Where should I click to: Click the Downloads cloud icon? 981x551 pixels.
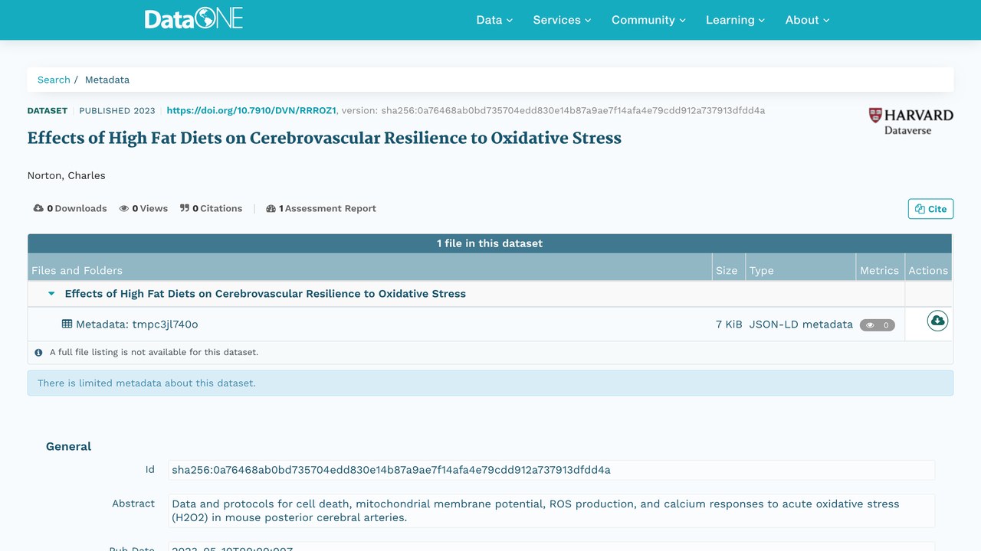38,208
